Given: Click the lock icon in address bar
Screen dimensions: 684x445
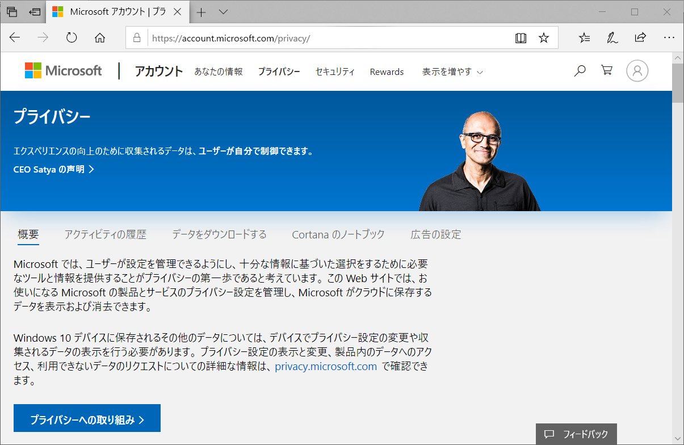Looking at the screenshot, I should coord(136,38).
